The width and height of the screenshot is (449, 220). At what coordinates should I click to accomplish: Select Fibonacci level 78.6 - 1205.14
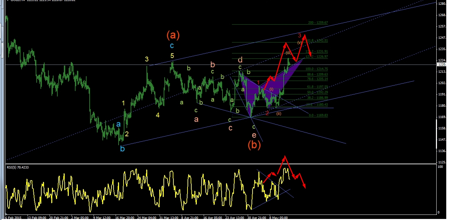coord(318,79)
